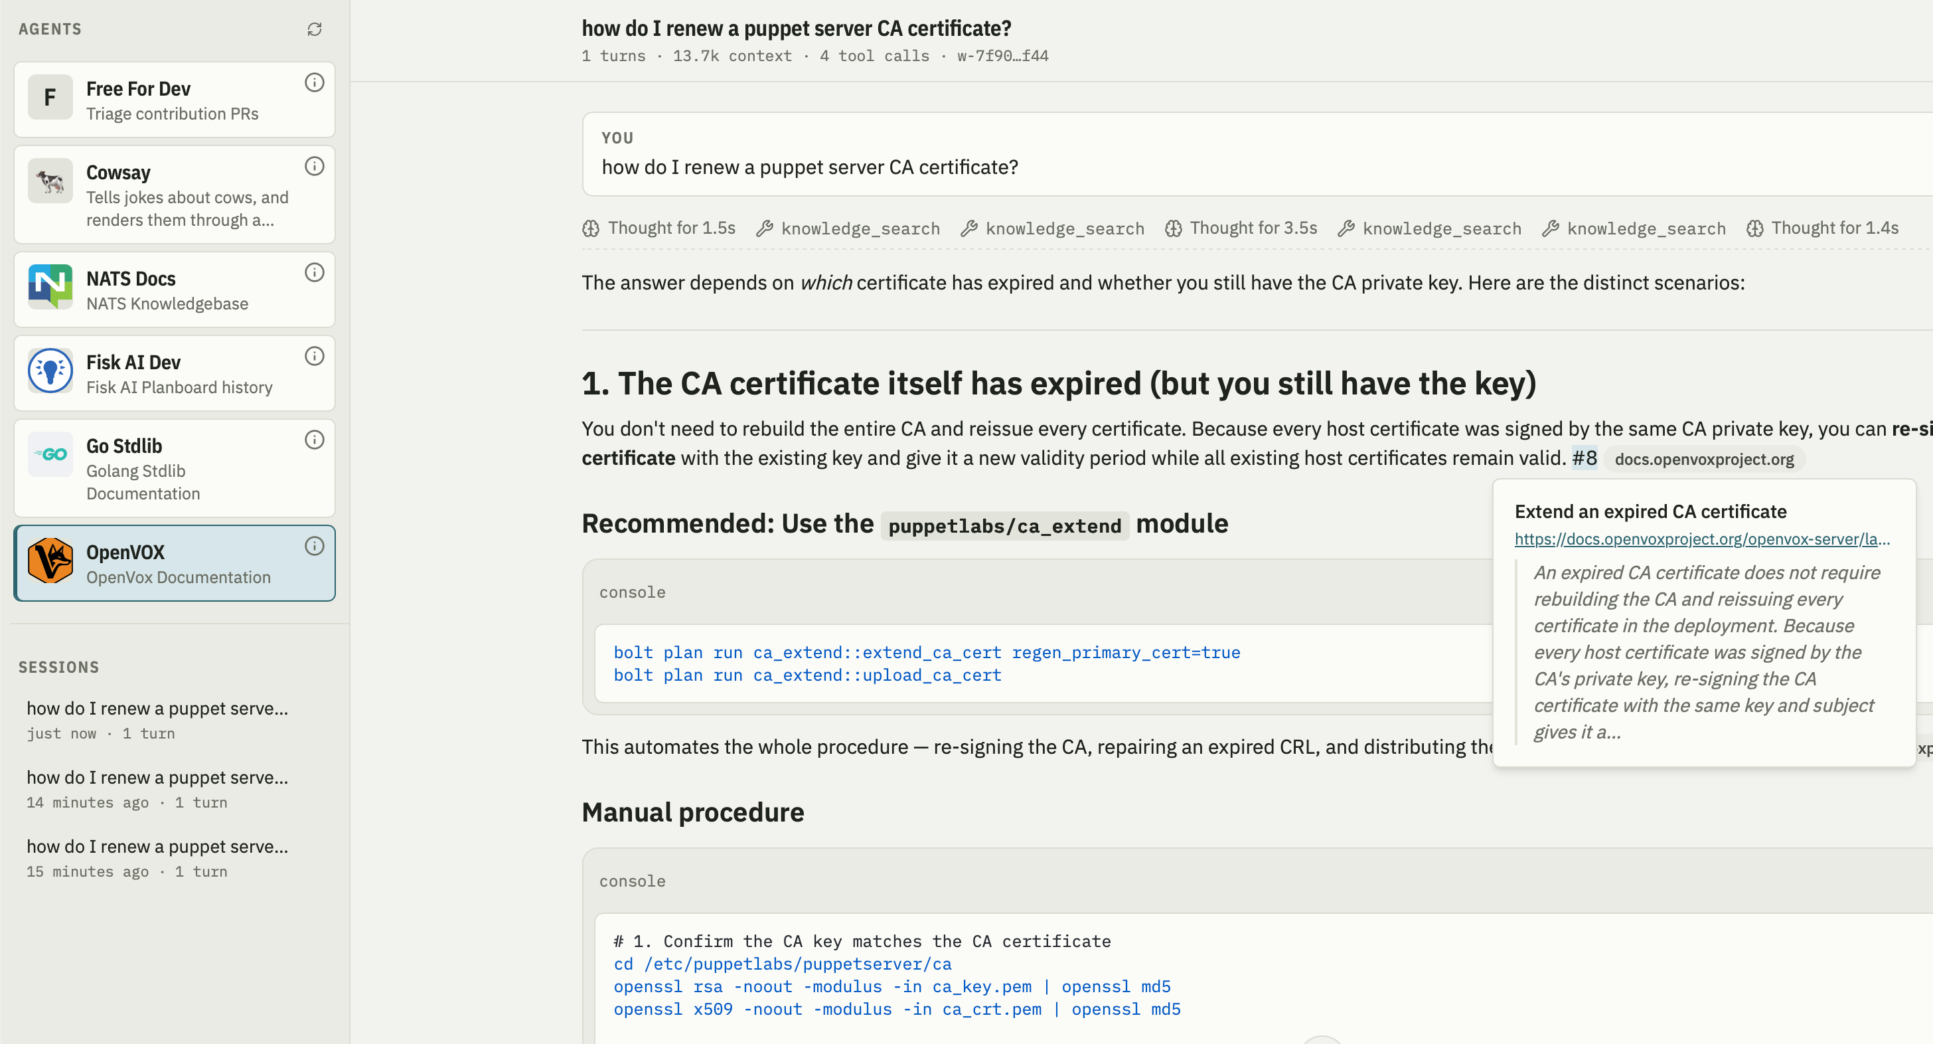Select the Cowsay agent card
The width and height of the screenshot is (1933, 1044).
click(174, 195)
